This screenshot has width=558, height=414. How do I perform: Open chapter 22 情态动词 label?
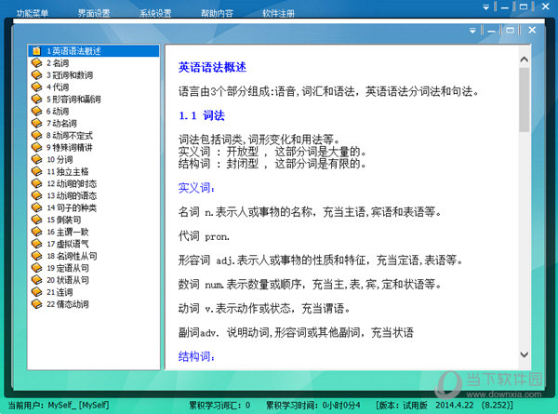(68, 304)
